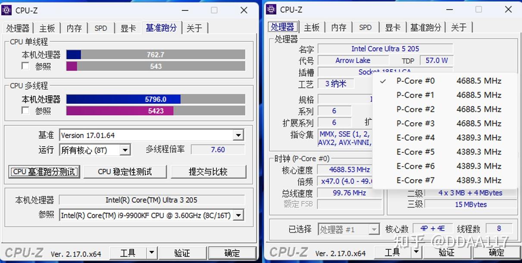Click processor name field Intel Core Ultra 5 205
Image resolution: width=522 pixels, height=263 pixels.
385,49
